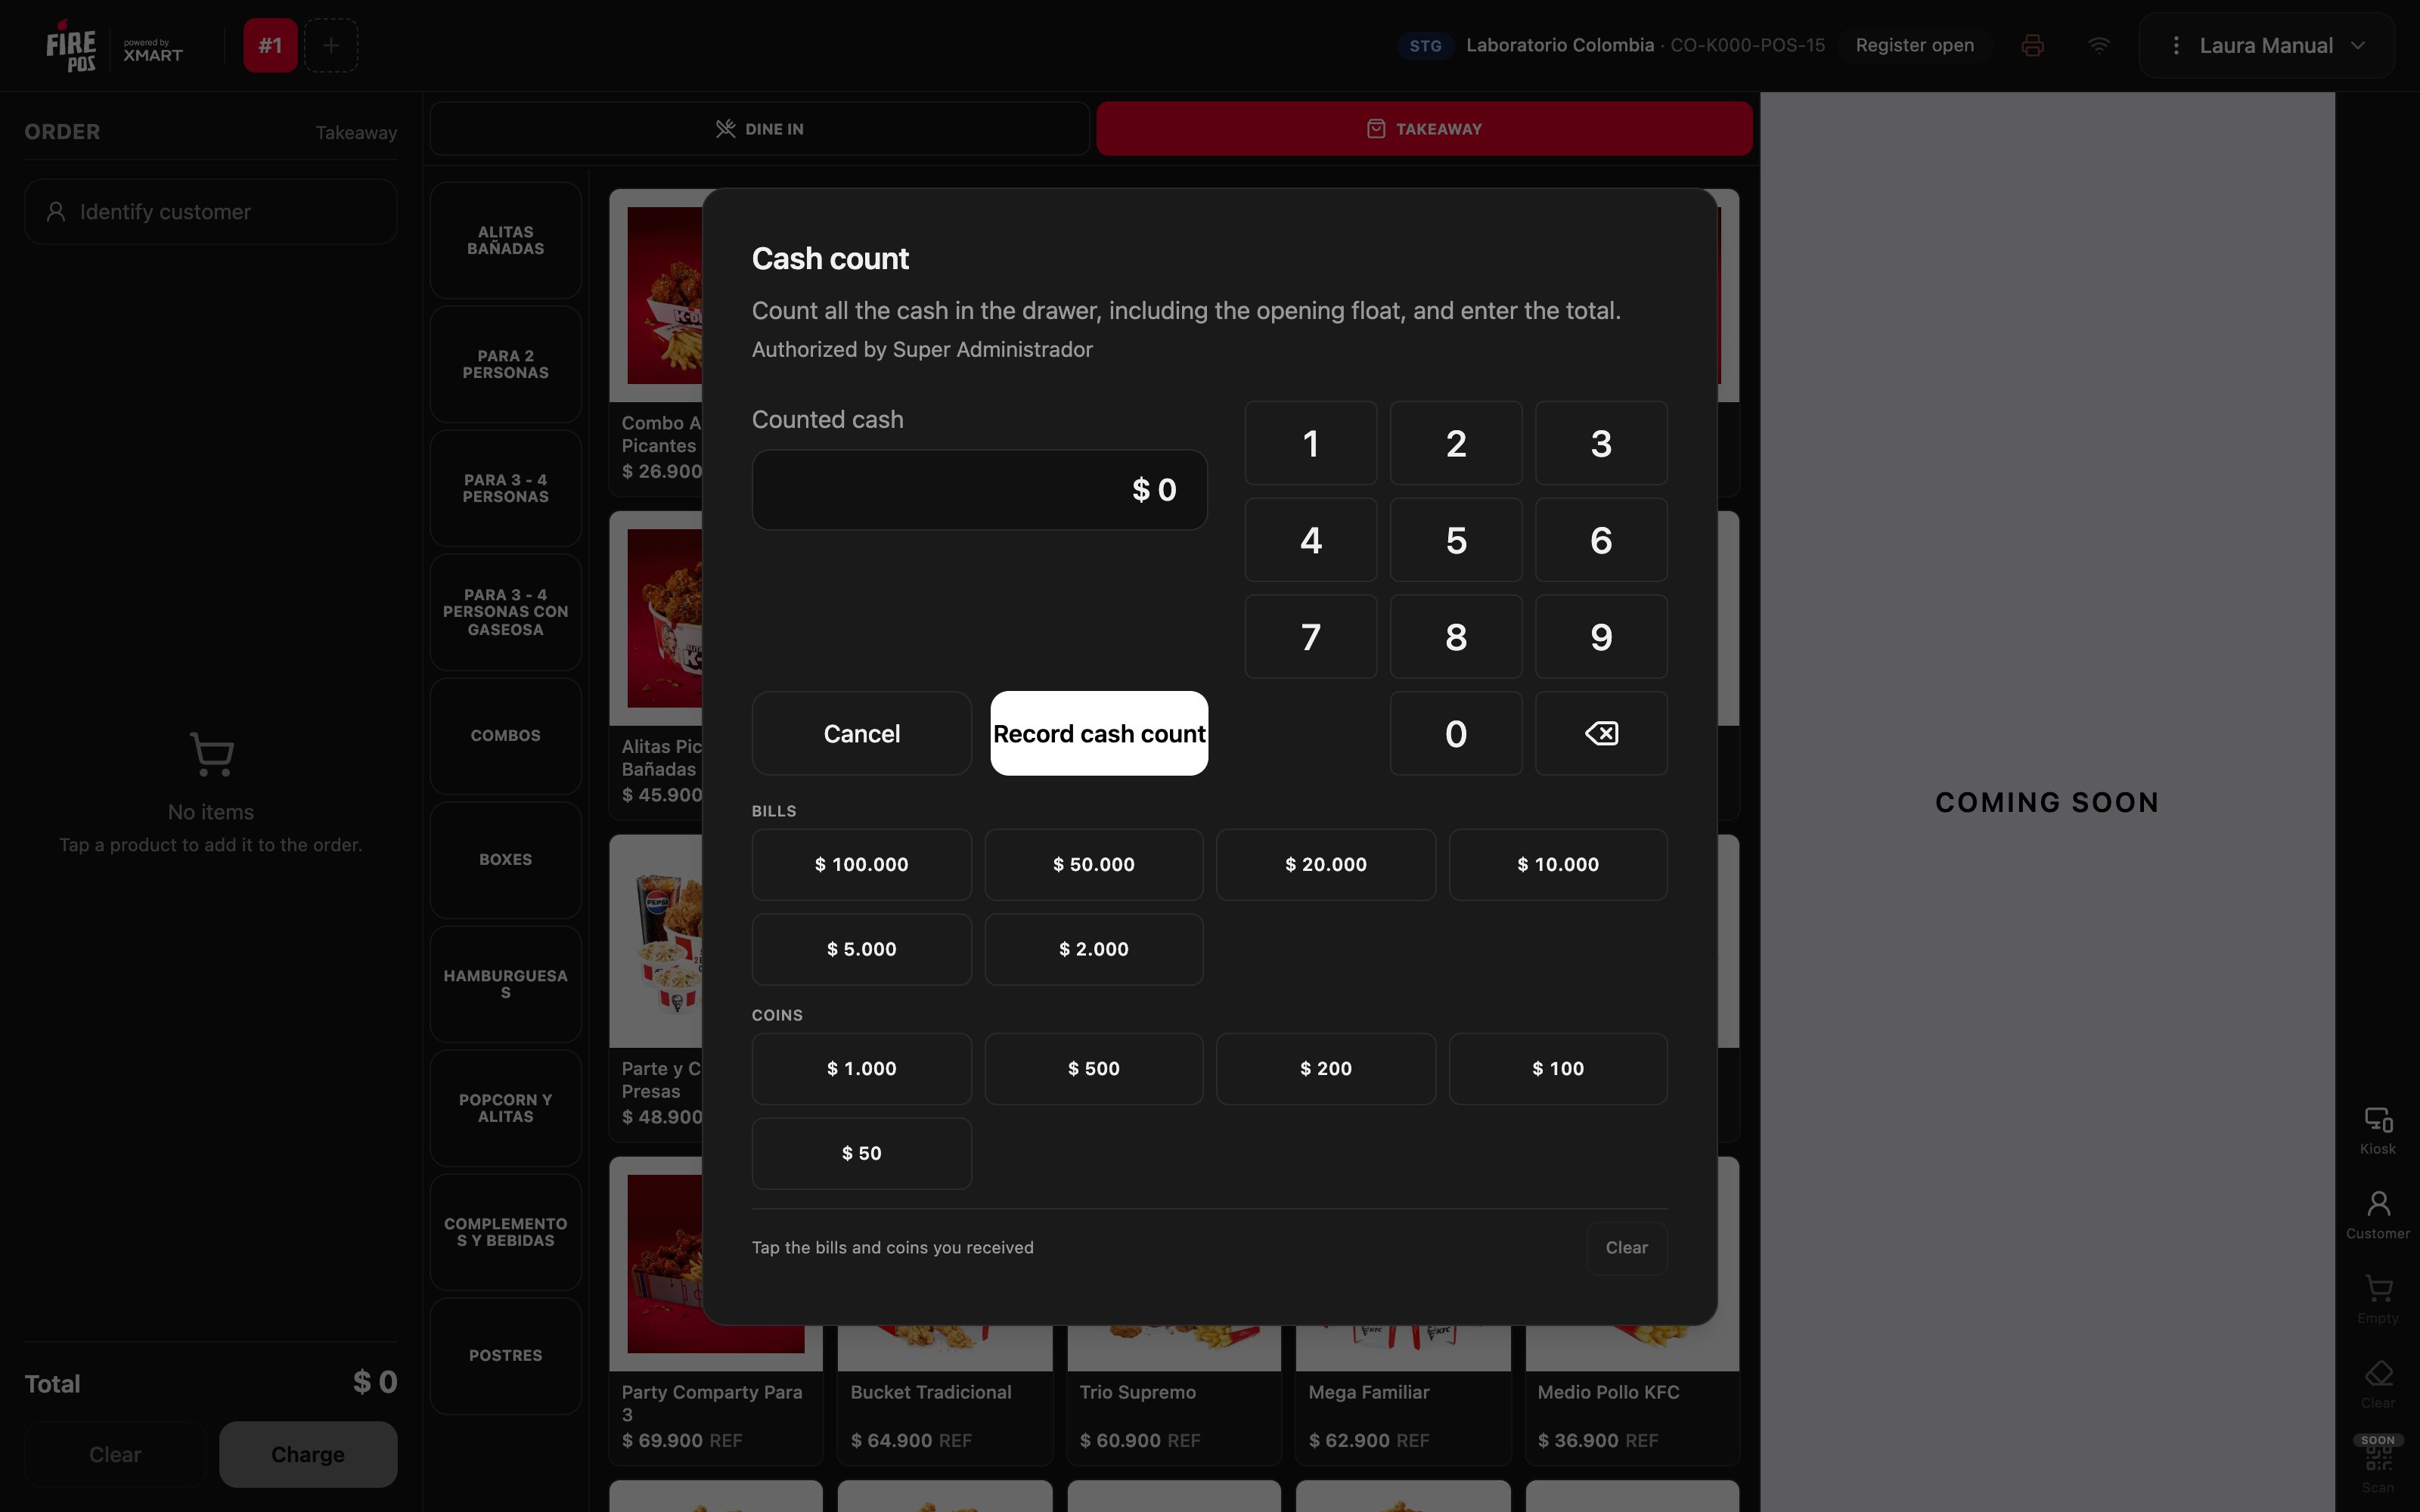Tap keypad digit 7

[x=1311, y=637]
